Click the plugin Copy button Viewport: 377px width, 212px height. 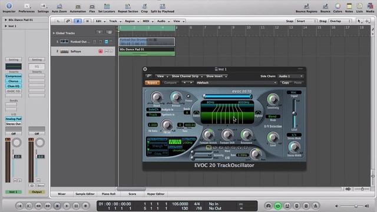285,82
